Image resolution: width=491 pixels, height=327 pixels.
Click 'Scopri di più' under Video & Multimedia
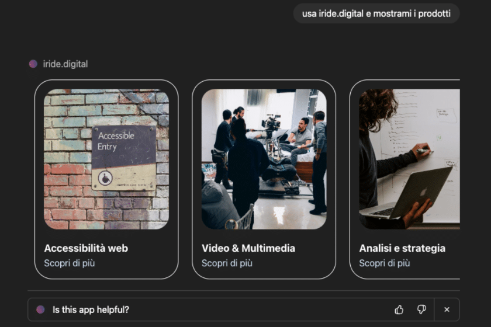point(227,263)
